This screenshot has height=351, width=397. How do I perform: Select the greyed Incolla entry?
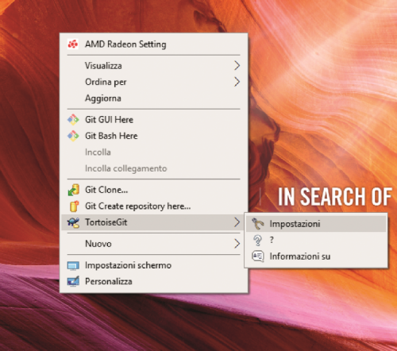click(154, 152)
